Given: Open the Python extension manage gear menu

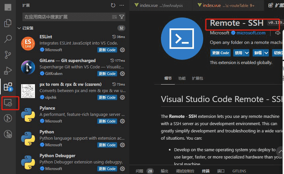Looking at the screenshot, I should (122, 145).
